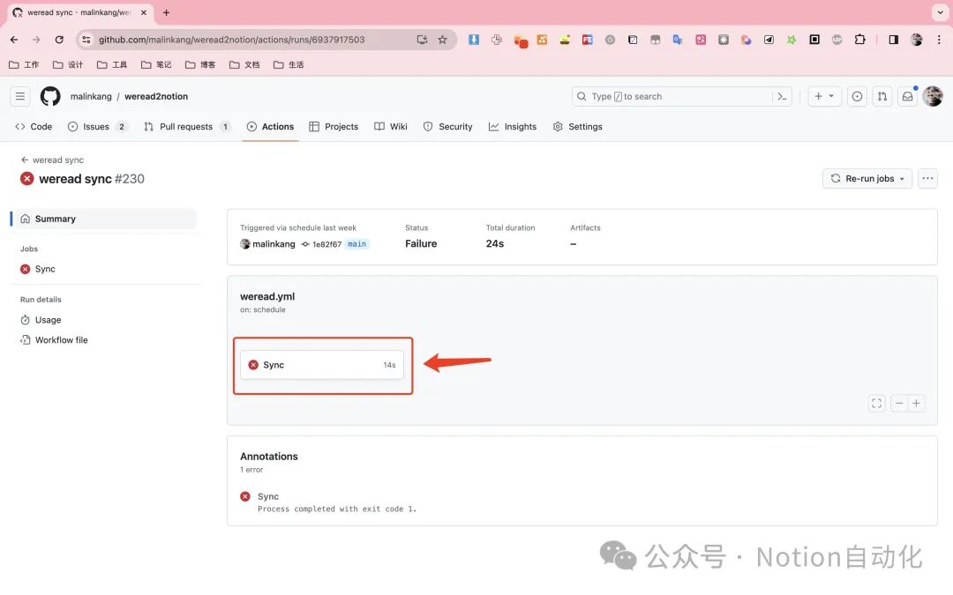Image resolution: width=953 pixels, height=595 pixels.
Task: Open the Chrome profile avatar
Action: click(x=917, y=40)
